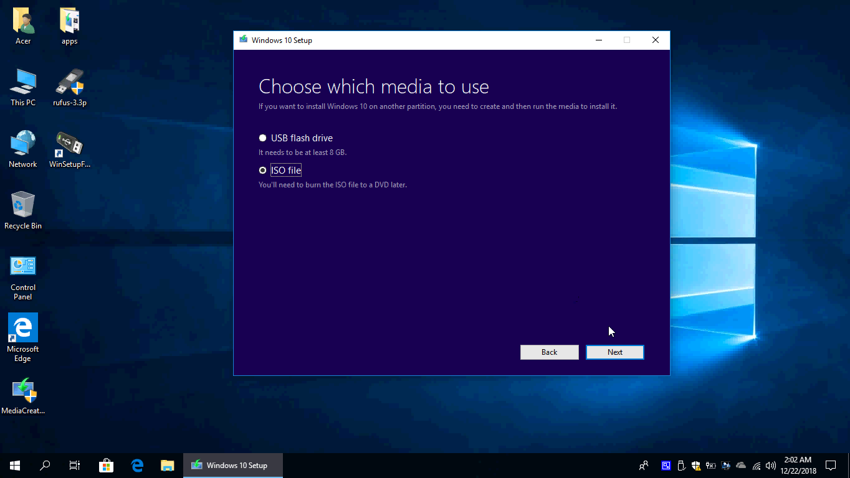
Task: Select the WinSetupFromUSB shortcut icon
Action: click(x=70, y=149)
